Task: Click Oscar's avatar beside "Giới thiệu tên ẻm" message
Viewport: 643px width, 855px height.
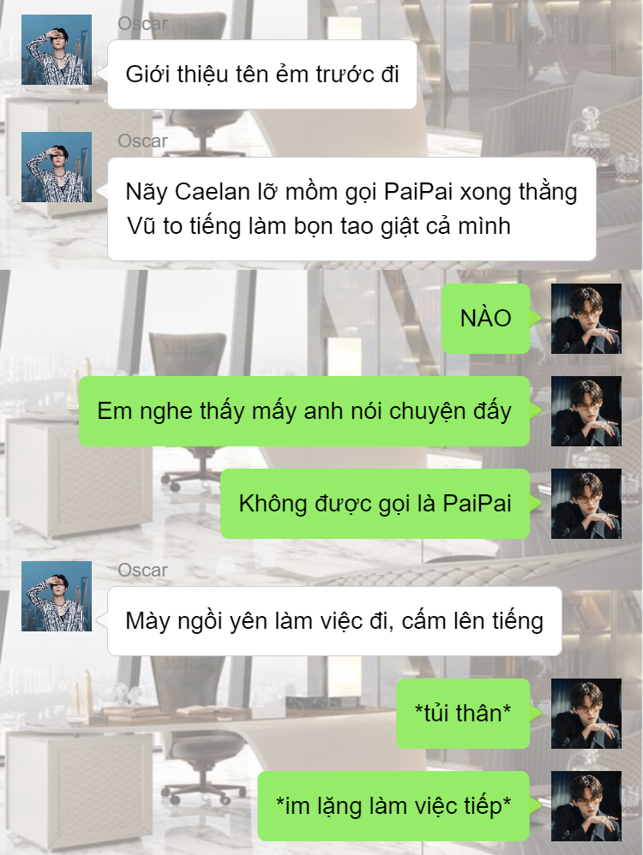Action: click(x=57, y=50)
